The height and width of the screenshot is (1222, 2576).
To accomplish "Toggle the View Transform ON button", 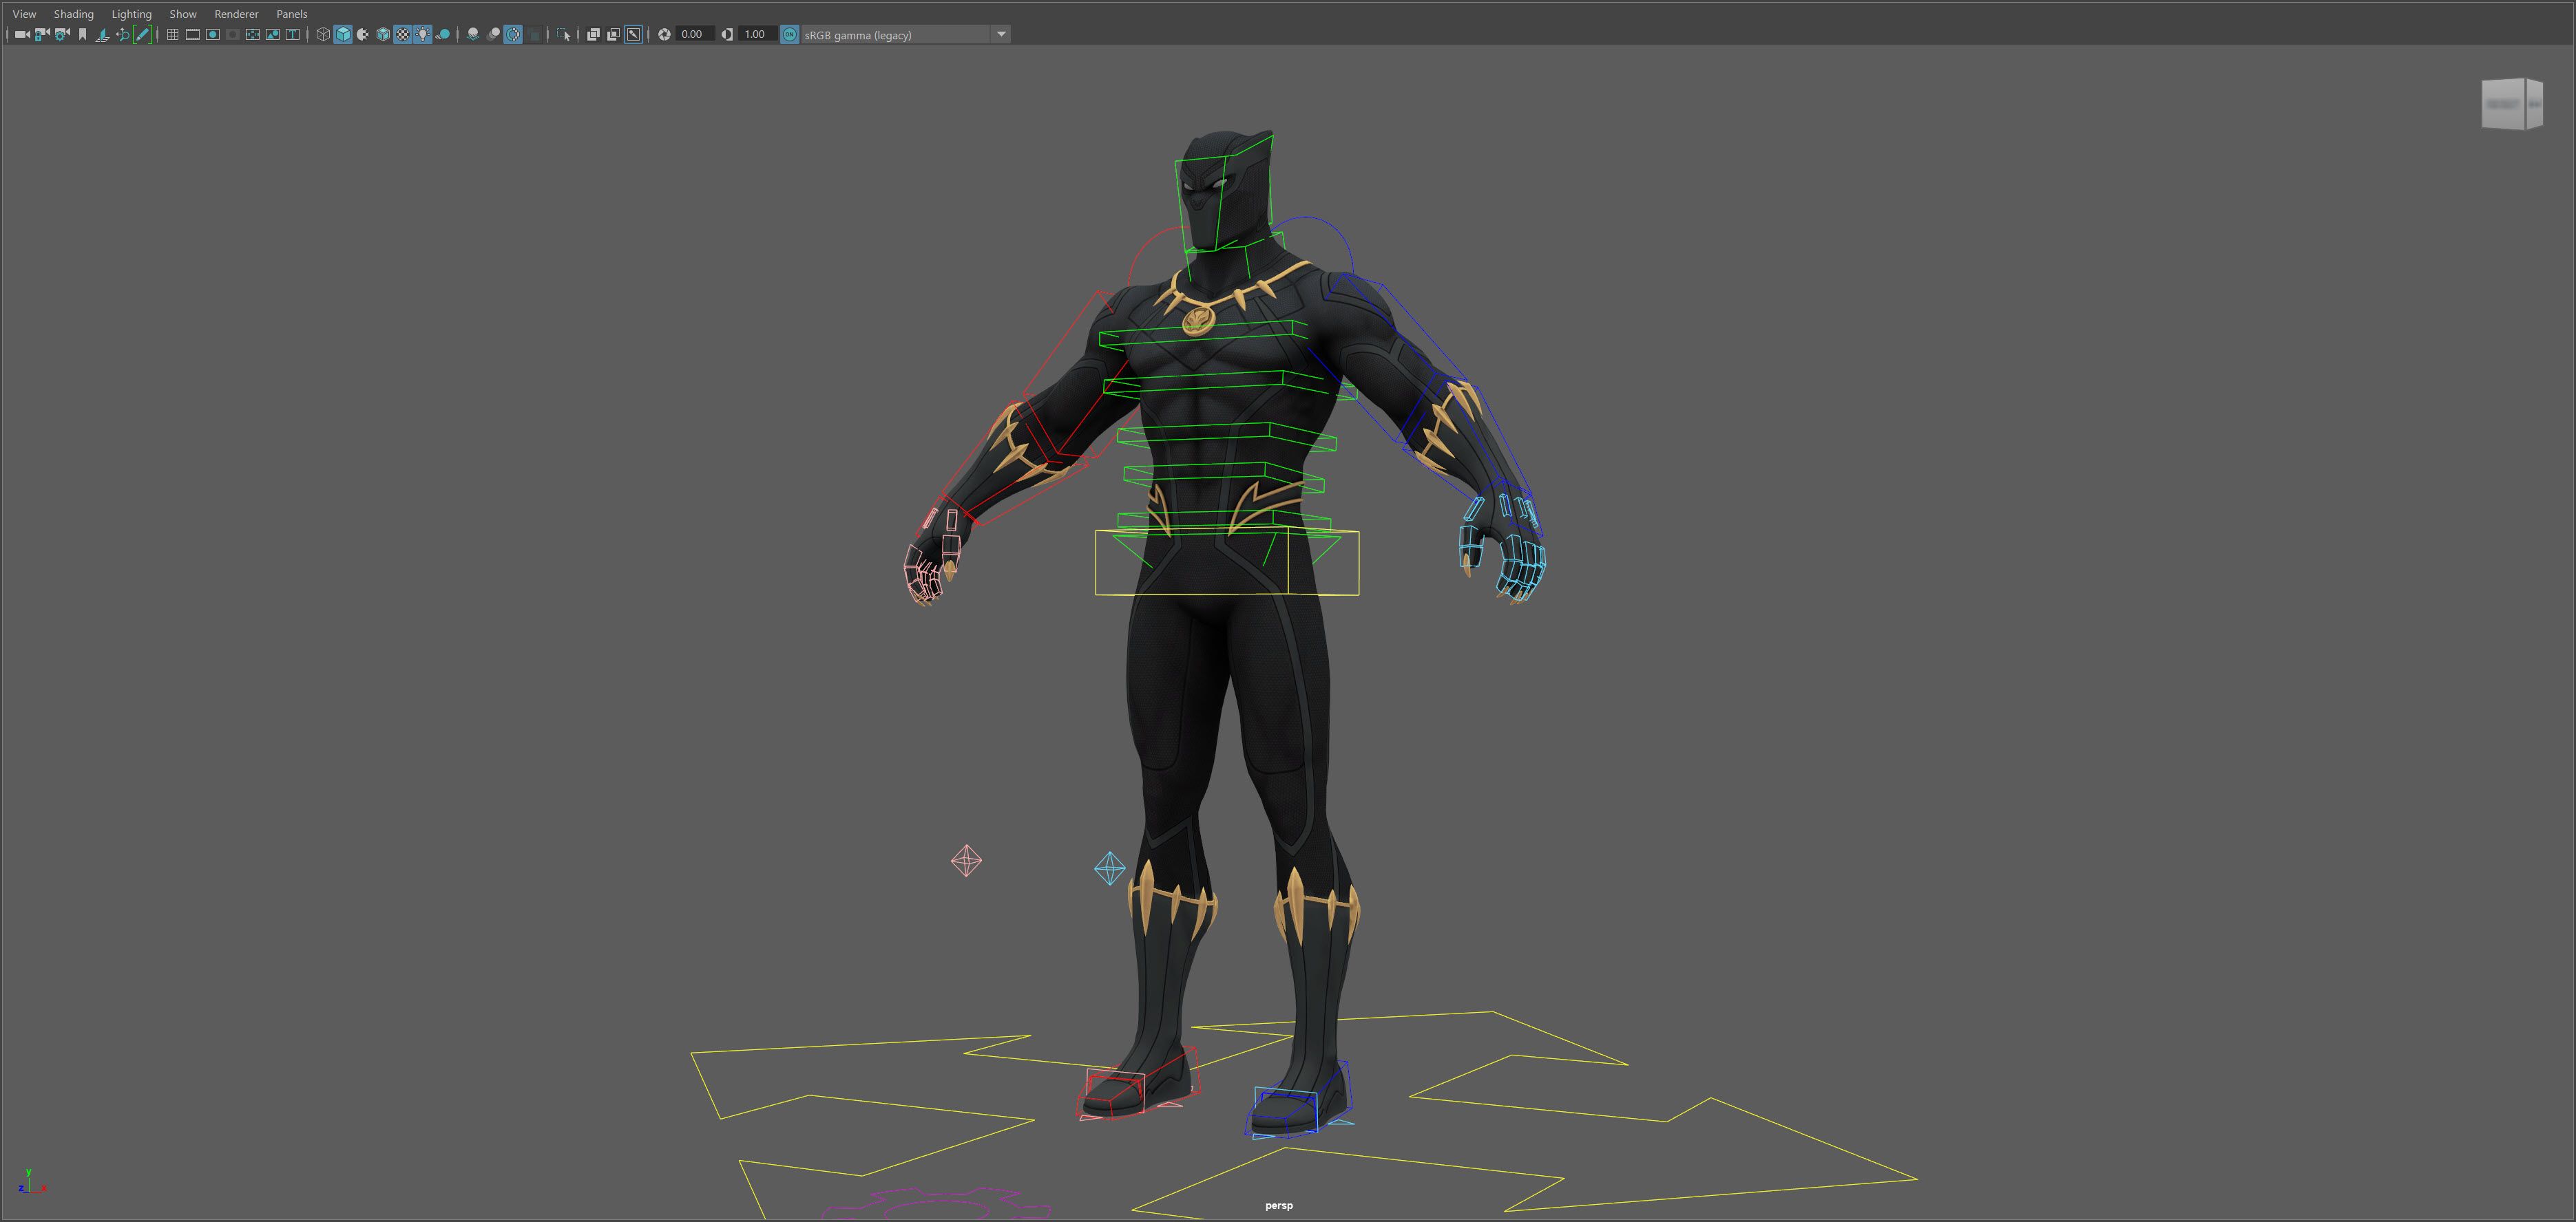I will tap(790, 34).
